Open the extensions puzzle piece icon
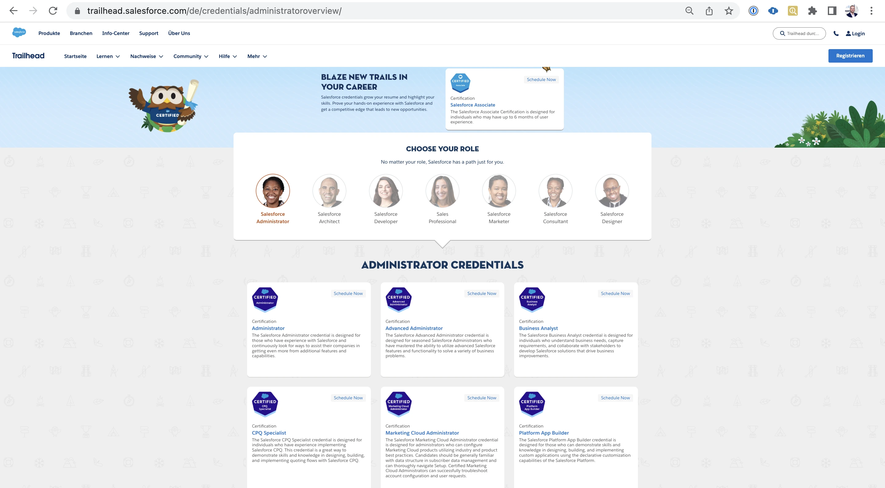This screenshot has width=885, height=488. point(812,11)
